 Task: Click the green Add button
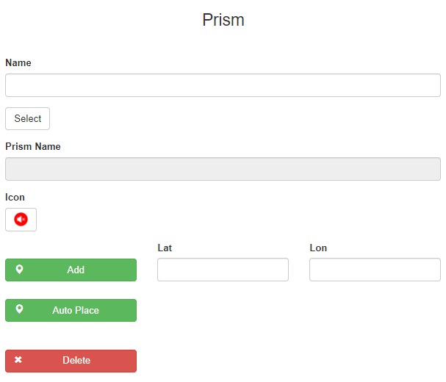(71, 270)
